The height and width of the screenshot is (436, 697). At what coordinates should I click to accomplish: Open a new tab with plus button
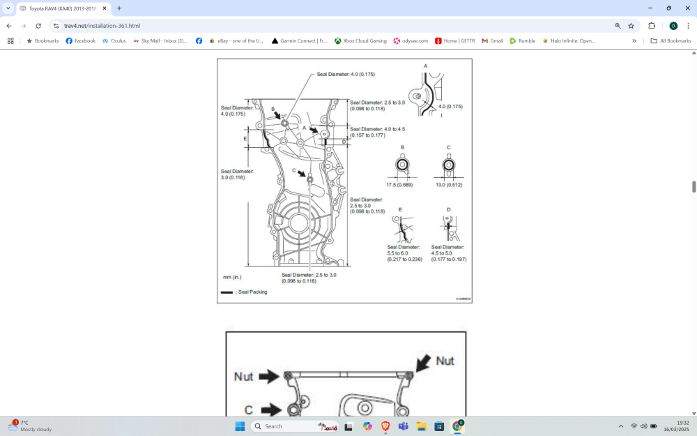point(119,8)
